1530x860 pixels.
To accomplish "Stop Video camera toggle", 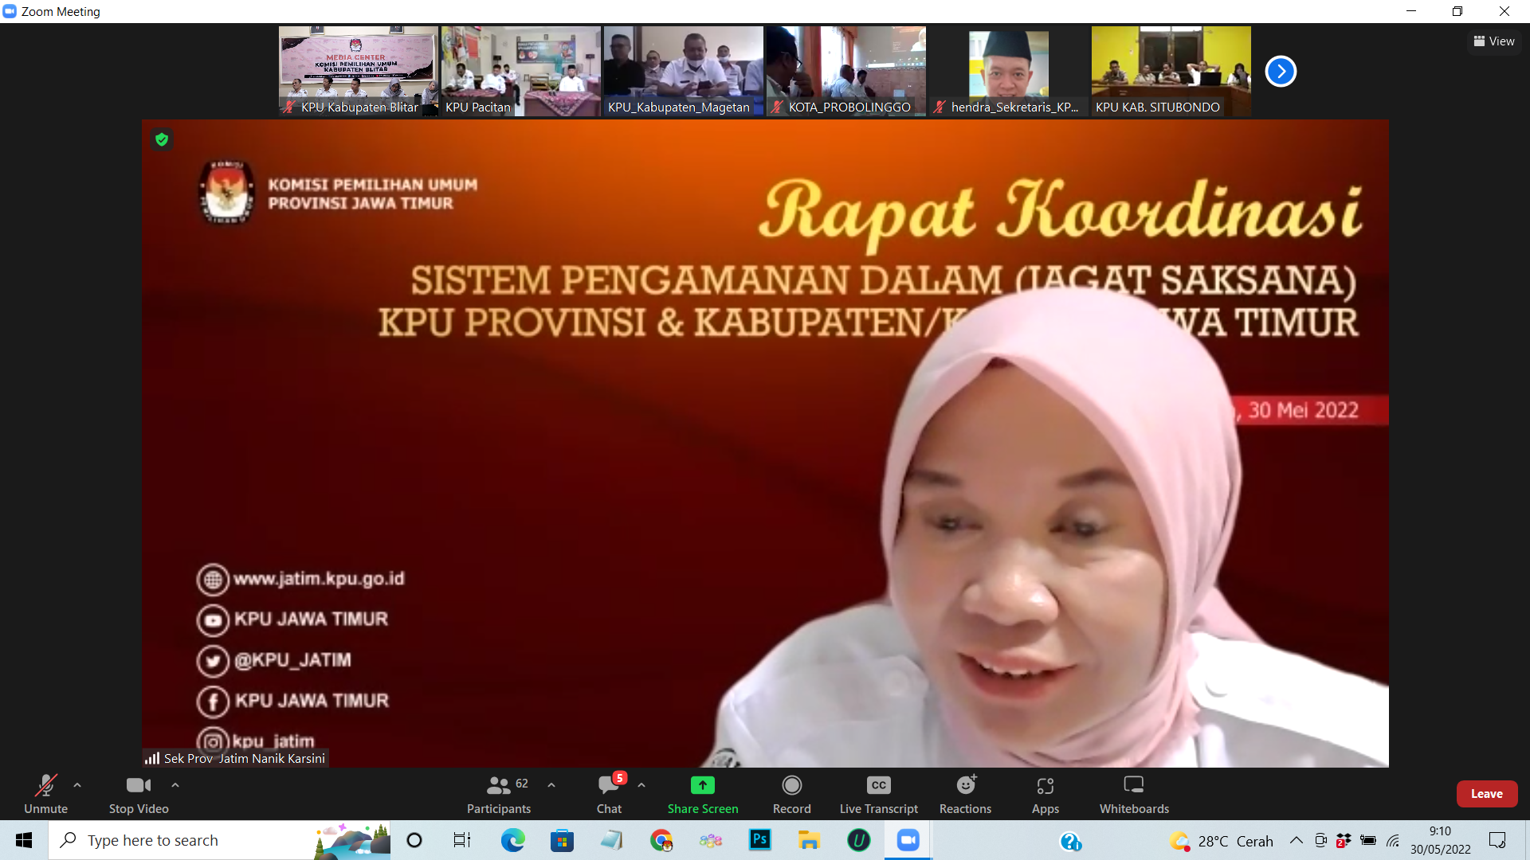I will 139,793.
